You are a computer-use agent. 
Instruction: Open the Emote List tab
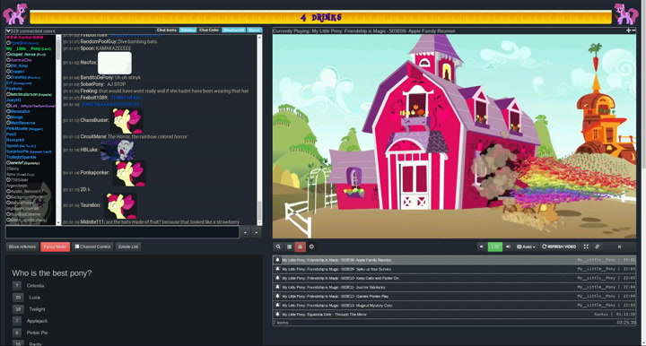tap(128, 247)
